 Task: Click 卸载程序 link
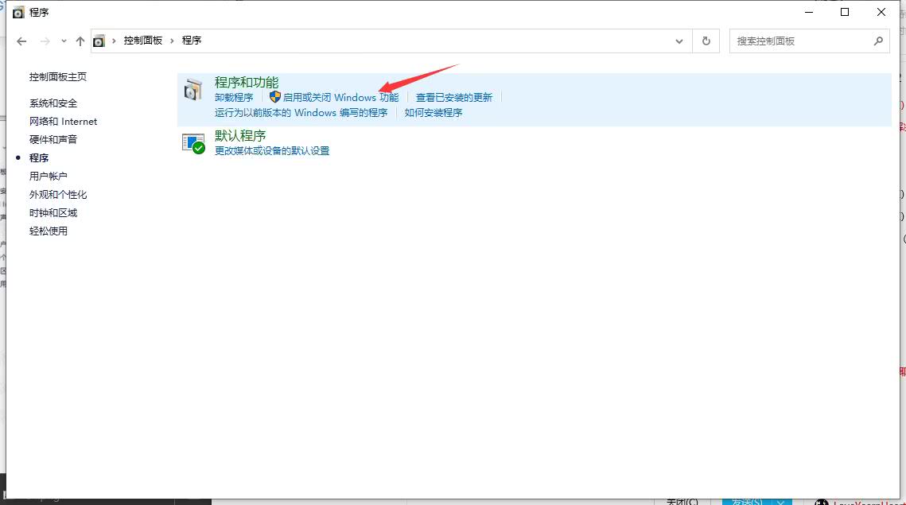pyautogui.click(x=234, y=98)
